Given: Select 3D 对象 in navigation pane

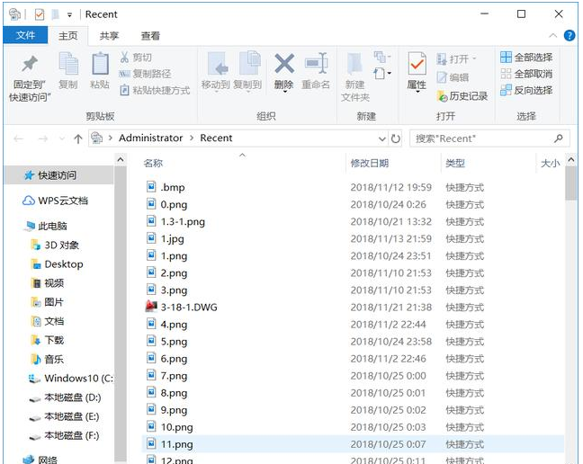Looking at the screenshot, I should point(56,245).
